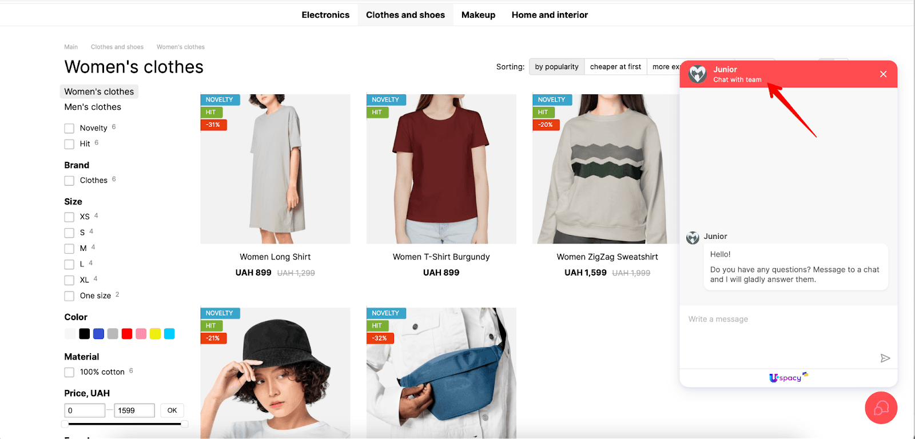Click the -31% discount badge
This screenshot has height=439, width=915.
click(213, 125)
